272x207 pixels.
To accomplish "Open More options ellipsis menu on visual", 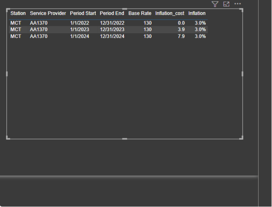I will pos(238,4).
